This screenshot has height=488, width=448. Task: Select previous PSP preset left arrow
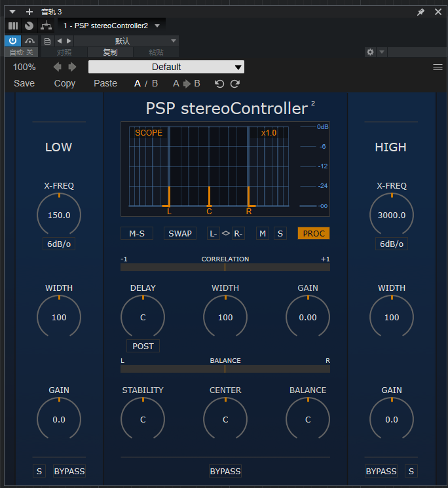[x=57, y=67]
